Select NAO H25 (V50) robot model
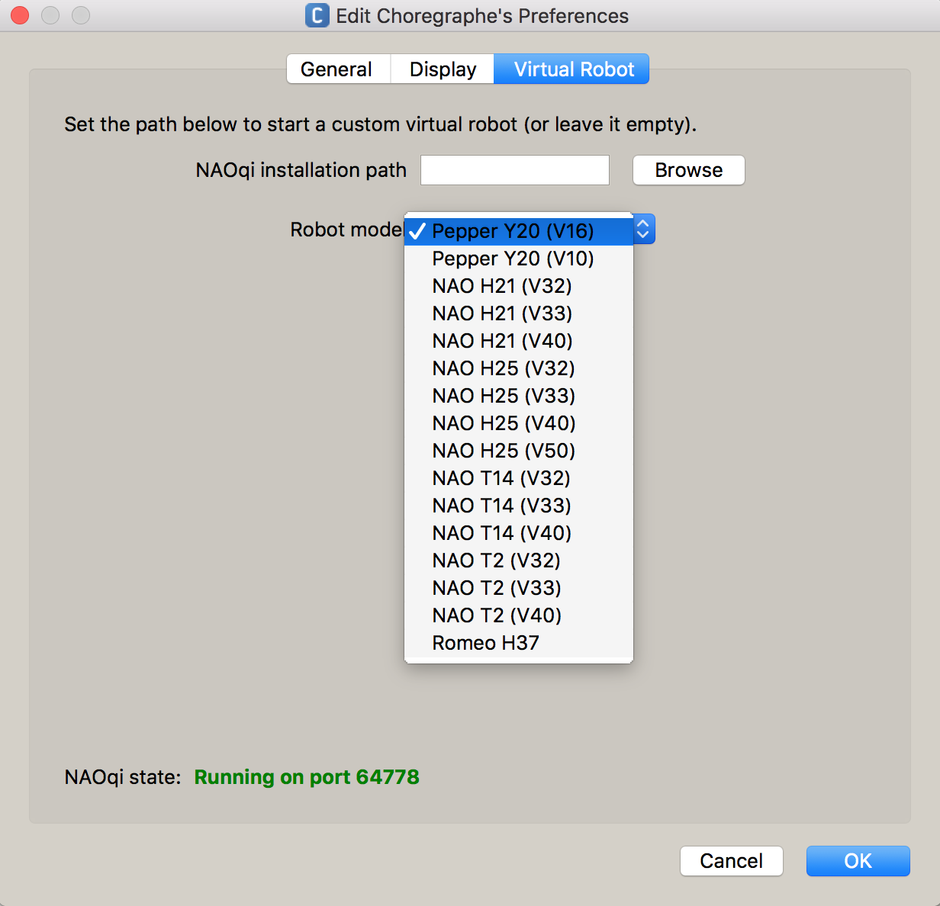This screenshot has height=906, width=940. pyautogui.click(x=504, y=451)
